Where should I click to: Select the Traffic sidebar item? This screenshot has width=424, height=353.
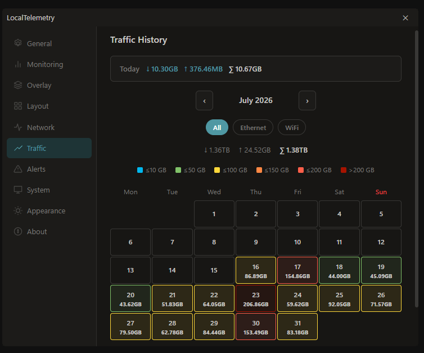49,148
